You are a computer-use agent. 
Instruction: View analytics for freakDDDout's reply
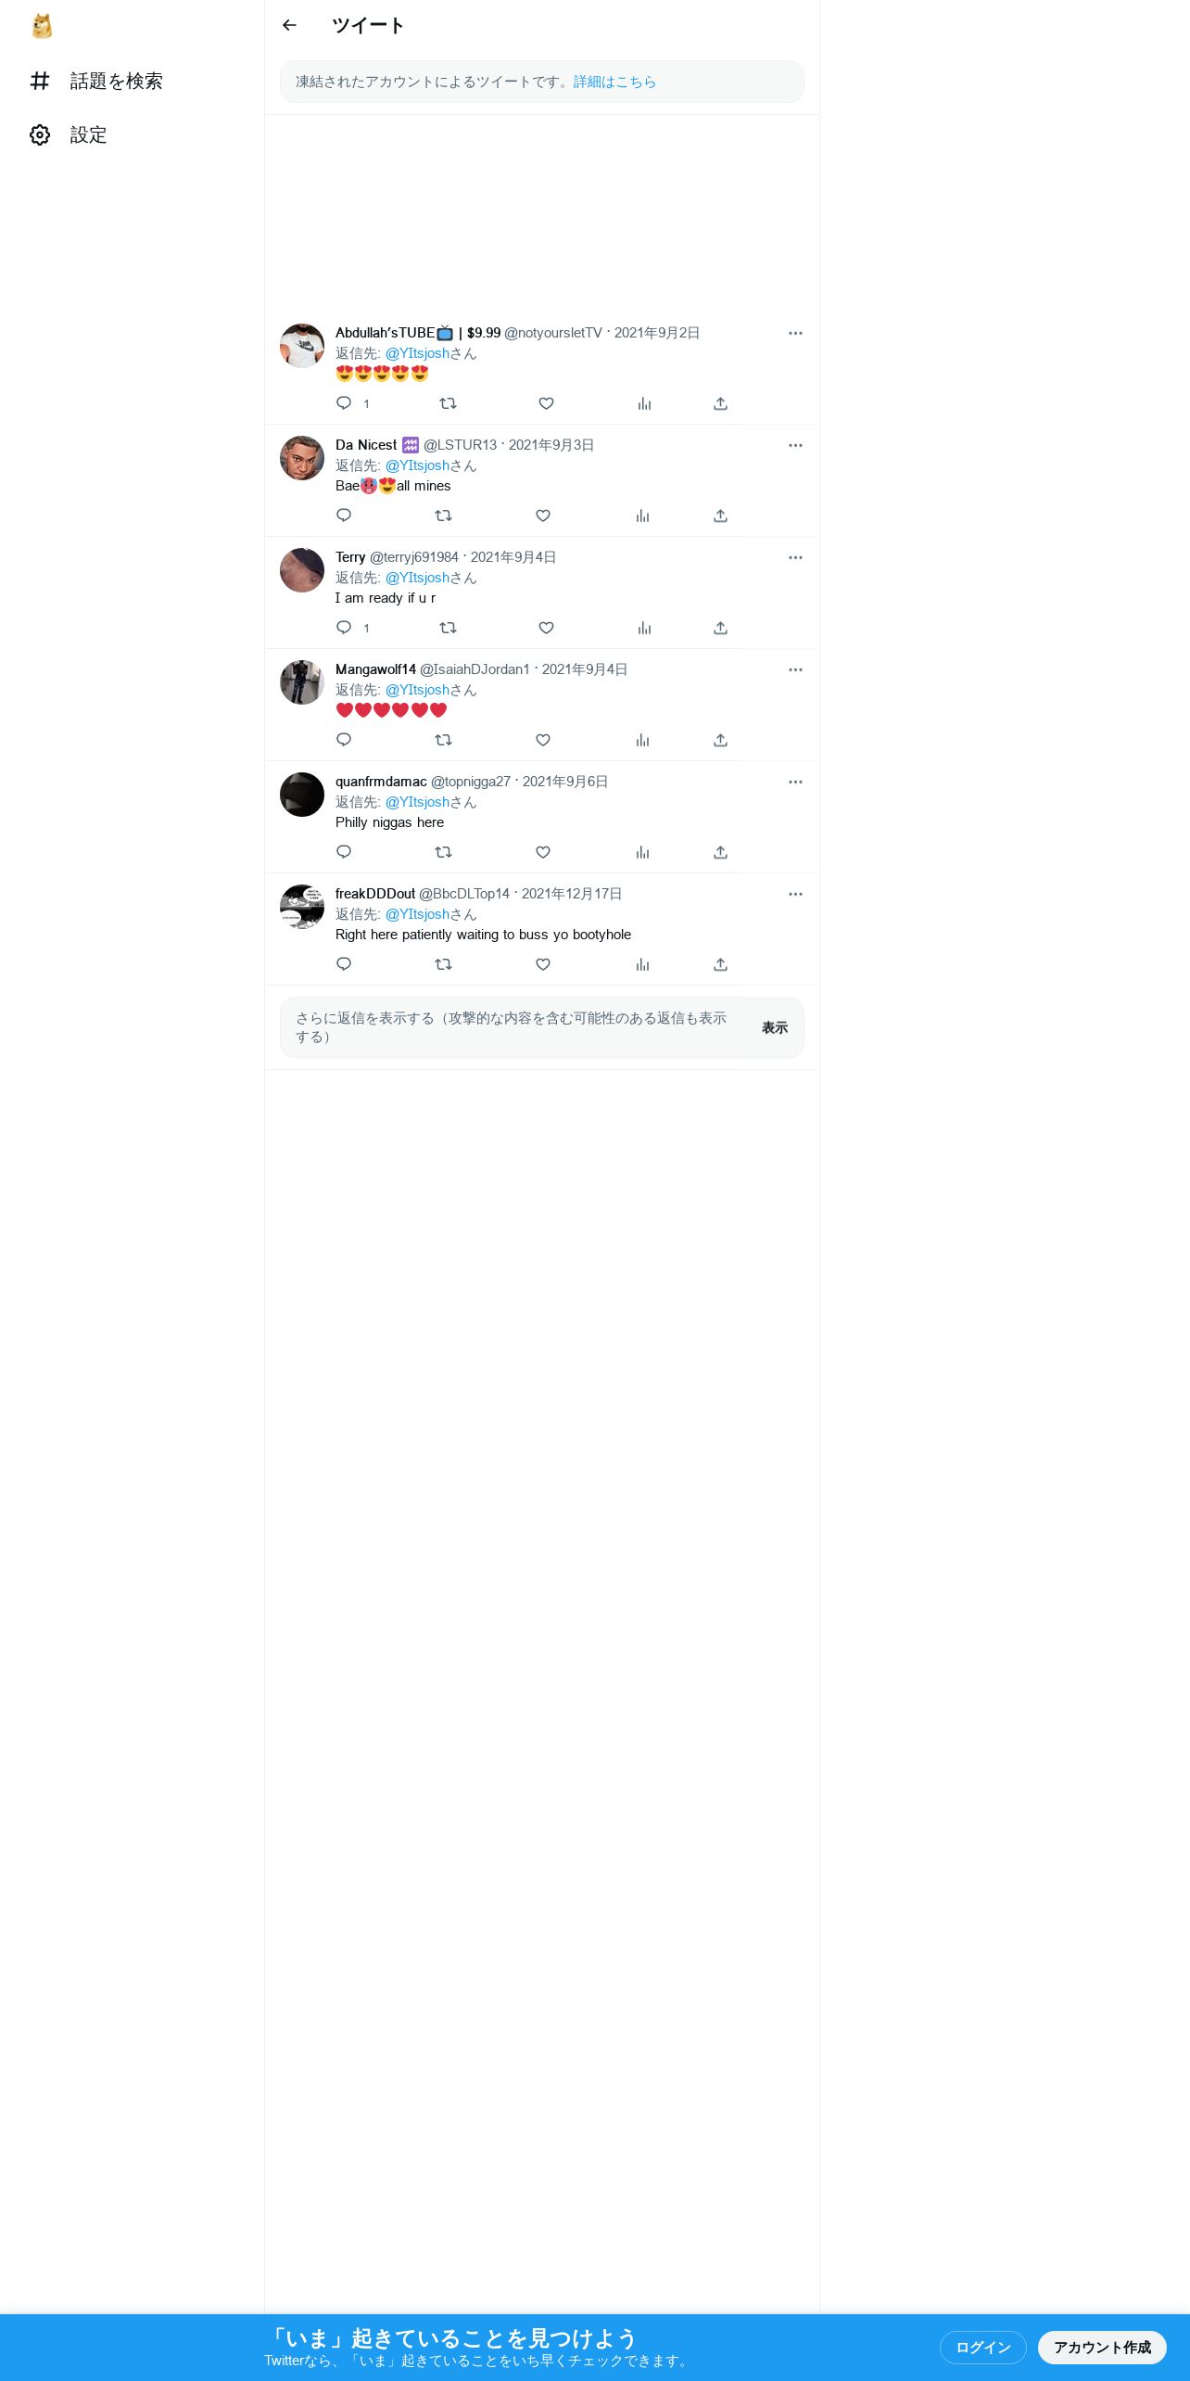pyautogui.click(x=642, y=964)
